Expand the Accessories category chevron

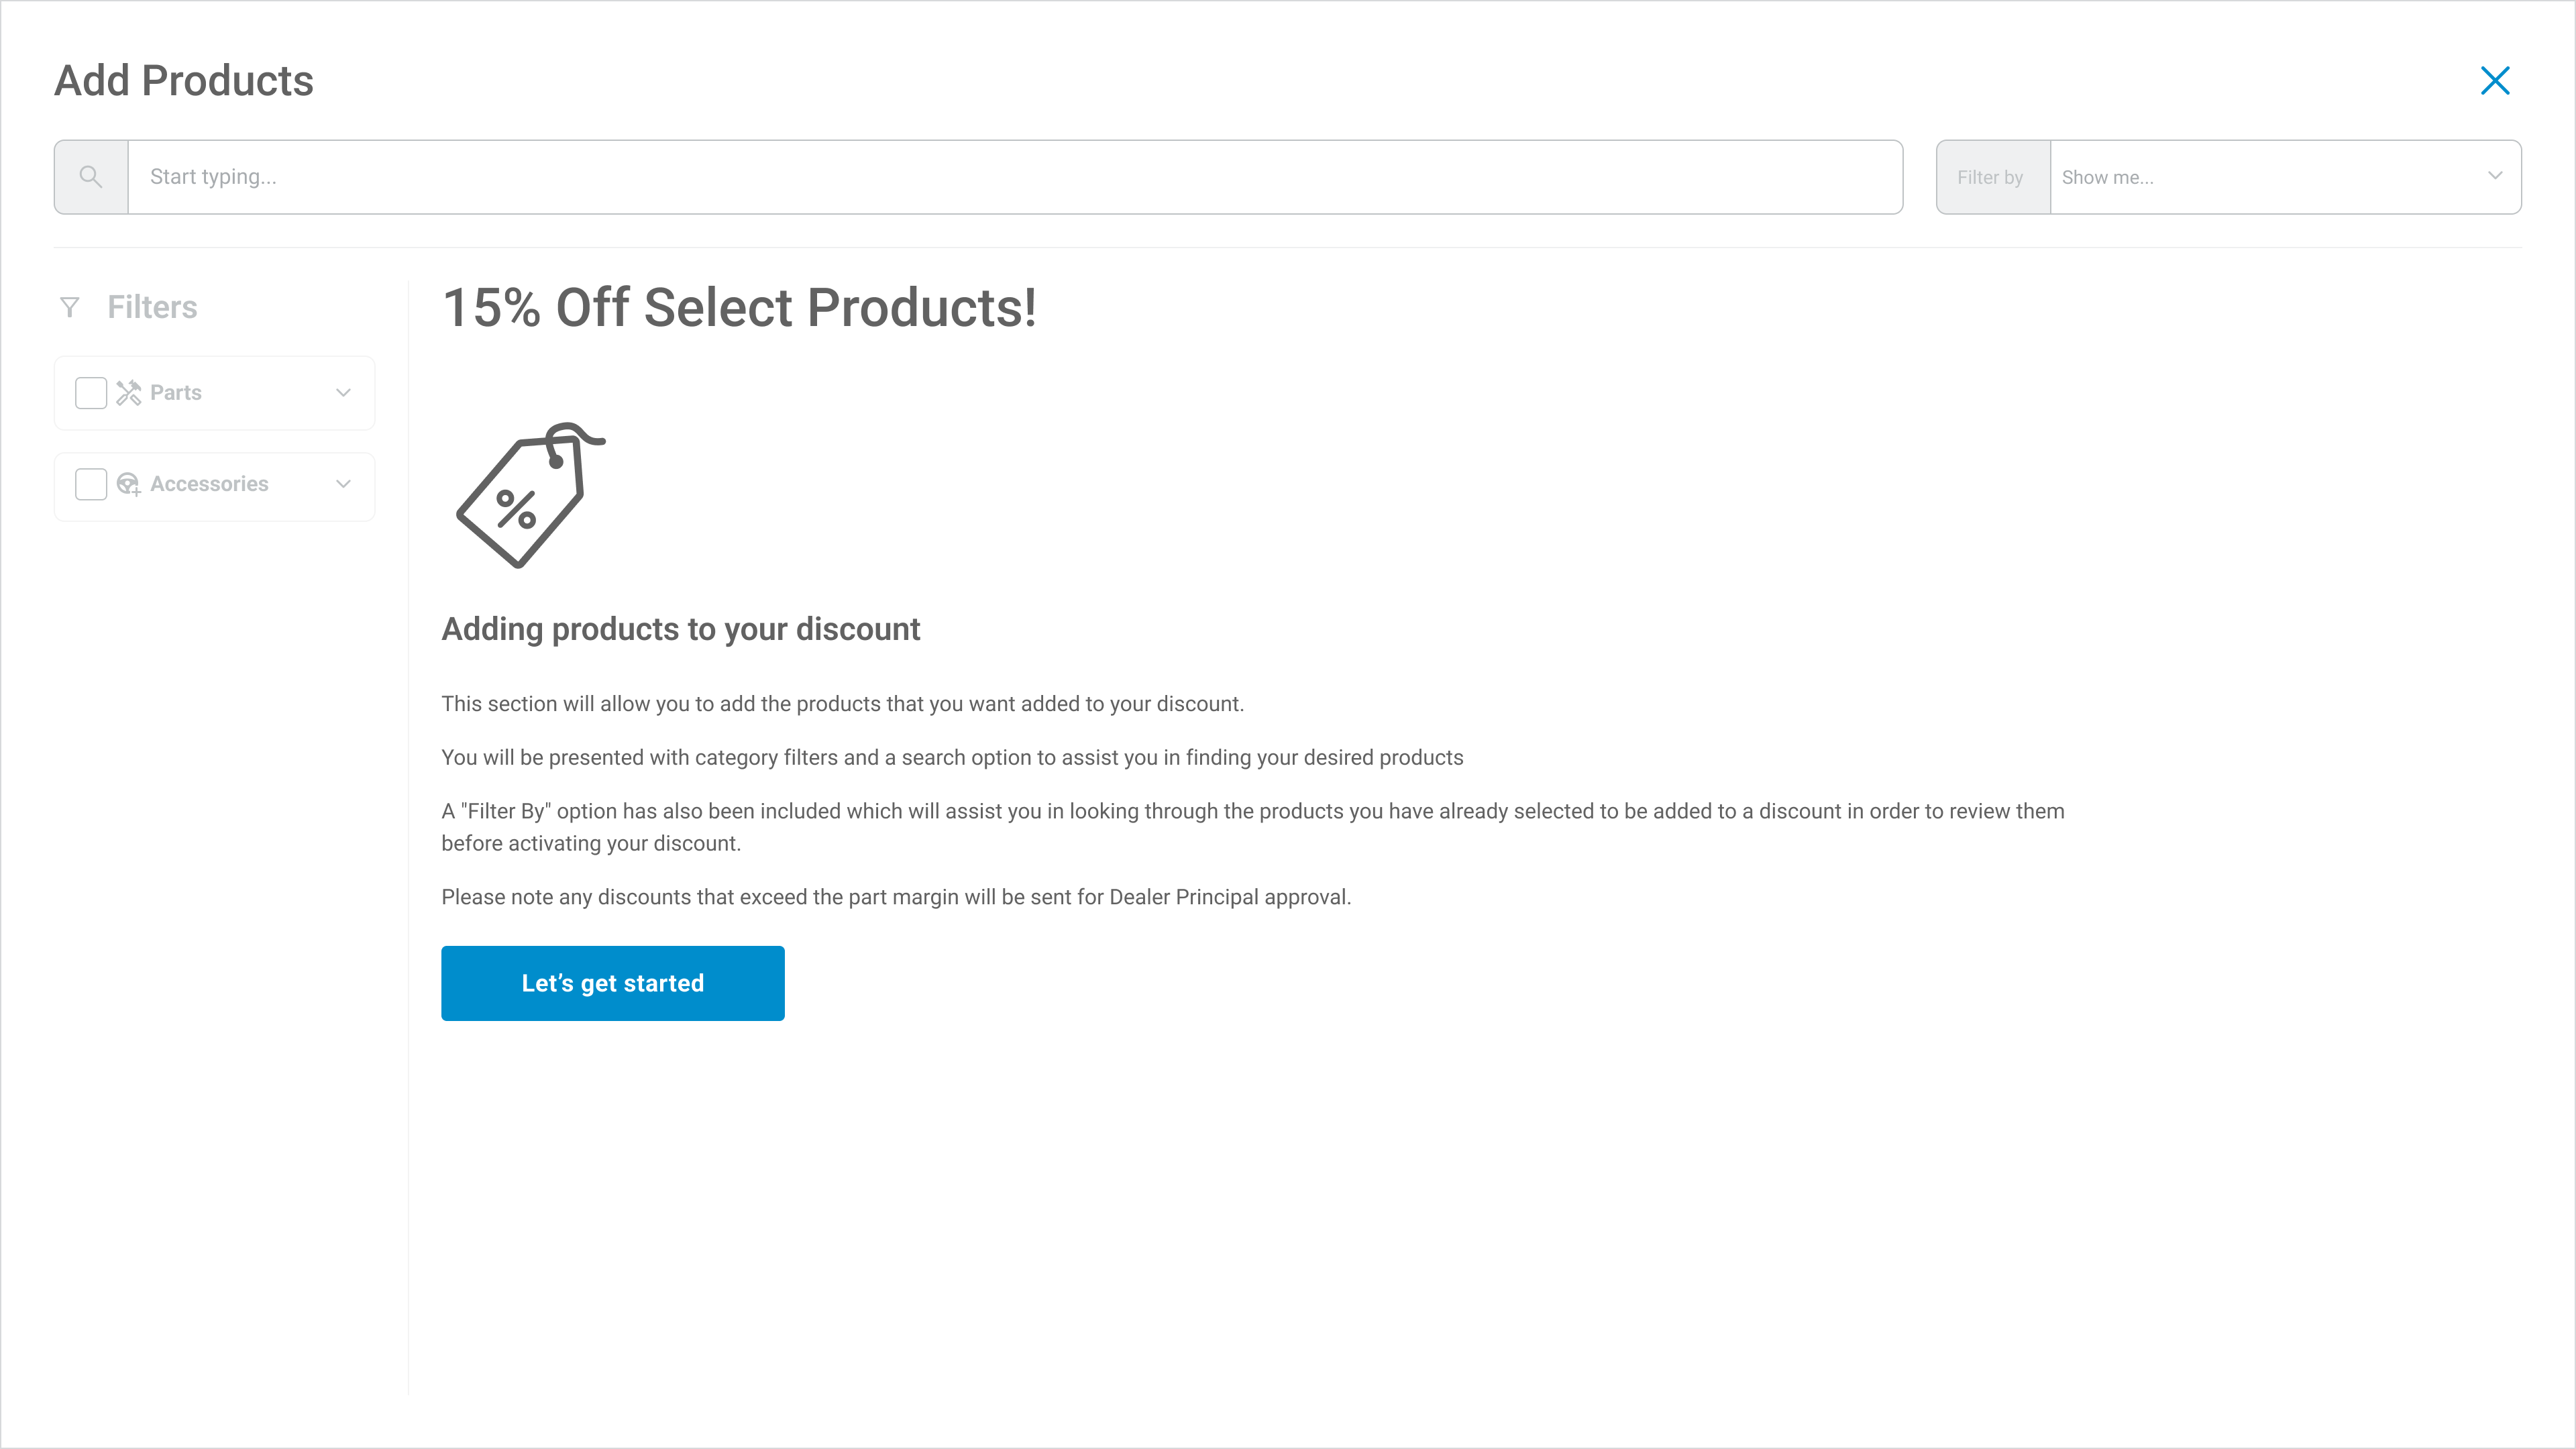pyautogui.click(x=343, y=484)
